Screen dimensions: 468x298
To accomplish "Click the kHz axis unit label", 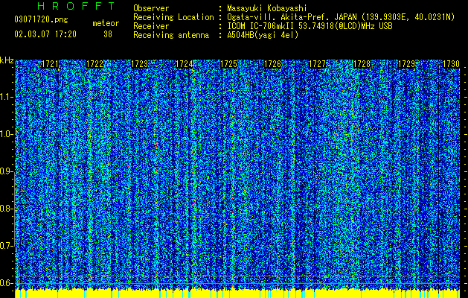I will pos(7,60).
